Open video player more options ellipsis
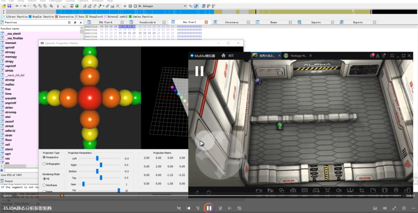418x213 pixels. click(414, 208)
